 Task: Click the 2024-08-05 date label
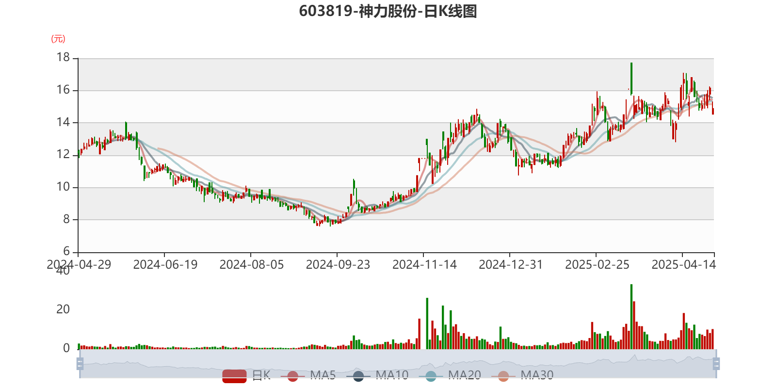(x=251, y=265)
